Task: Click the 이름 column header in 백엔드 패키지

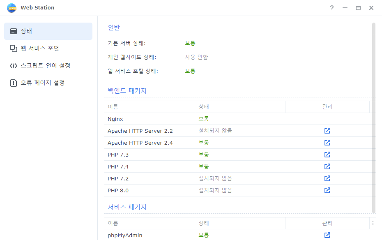Action: (x=150, y=107)
